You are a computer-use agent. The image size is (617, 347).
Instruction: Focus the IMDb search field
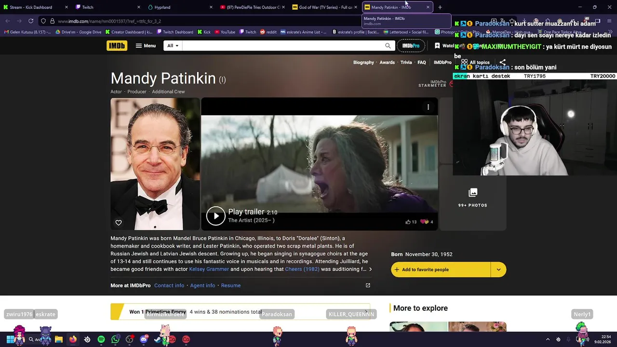click(283, 46)
